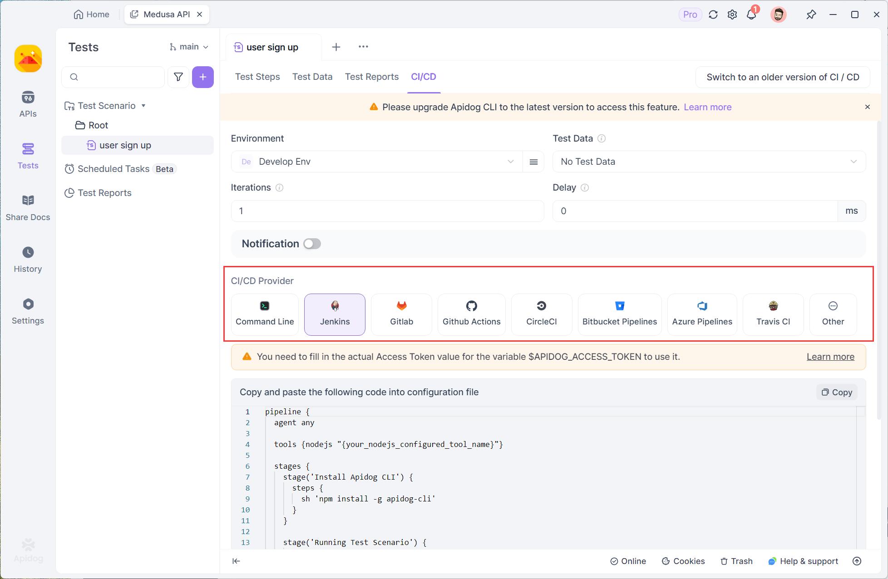
Task: Switch to the Test Data tab
Action: click(x=312, y=77)
